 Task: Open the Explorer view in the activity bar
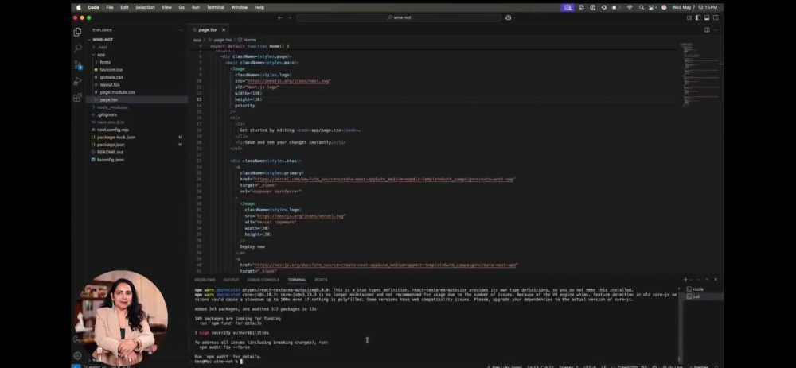pyautogui.click(x=78, y=32)
